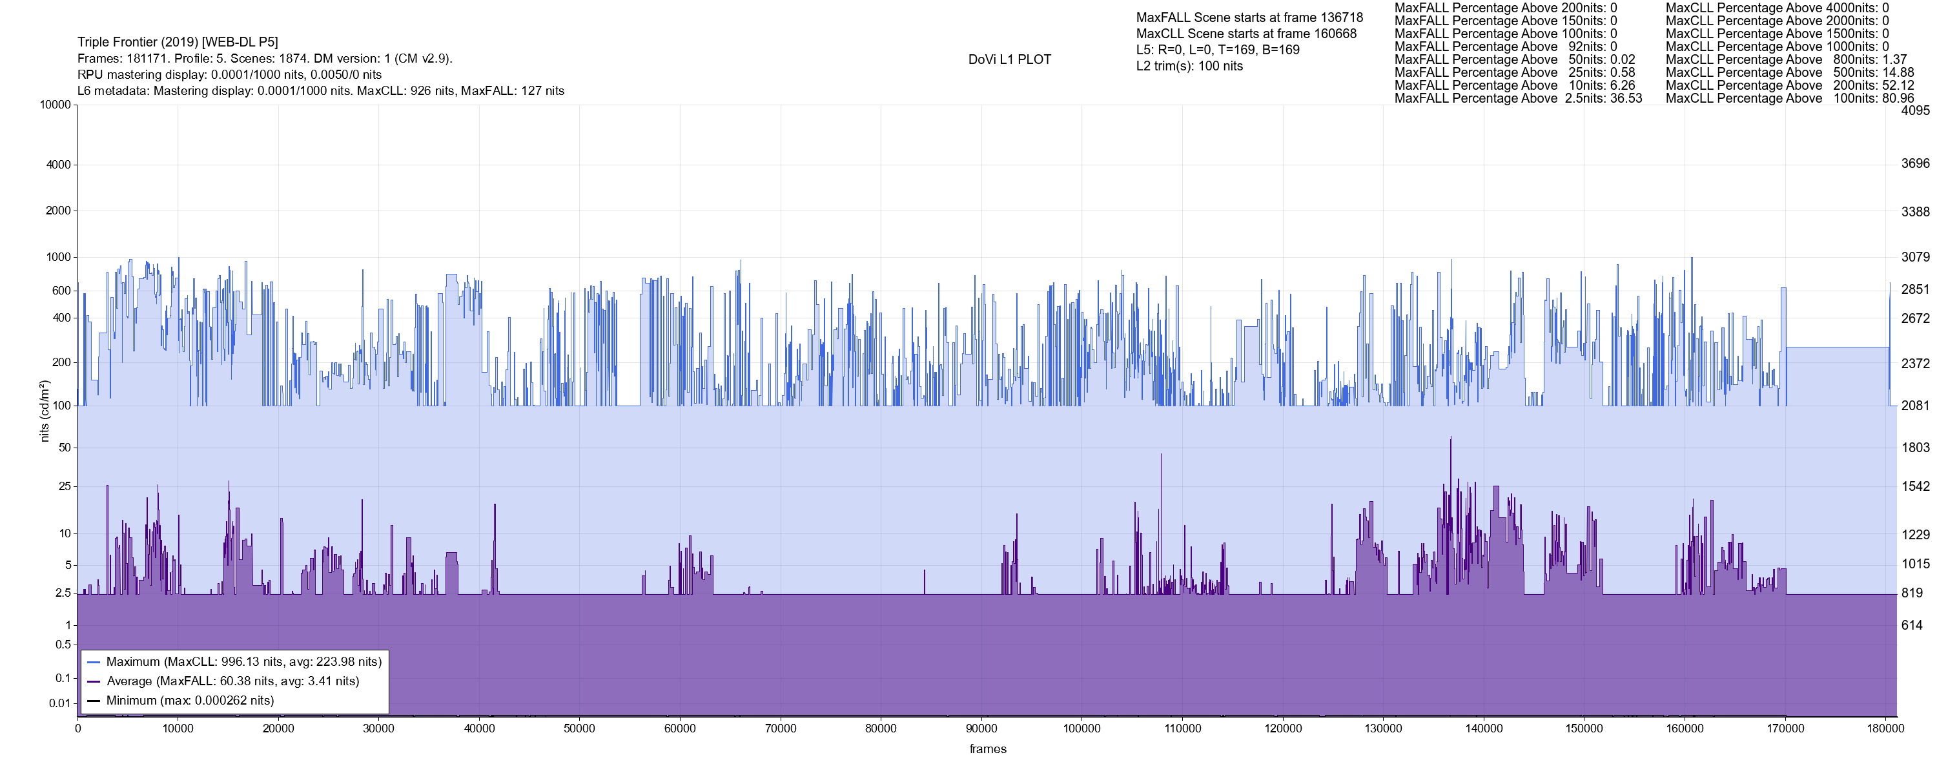
Task: Click the black Minimum legend line swatch
Action: tap(93, 701)
